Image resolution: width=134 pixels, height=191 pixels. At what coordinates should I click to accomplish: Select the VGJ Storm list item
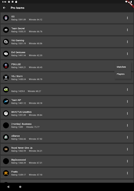coord(67,78)
